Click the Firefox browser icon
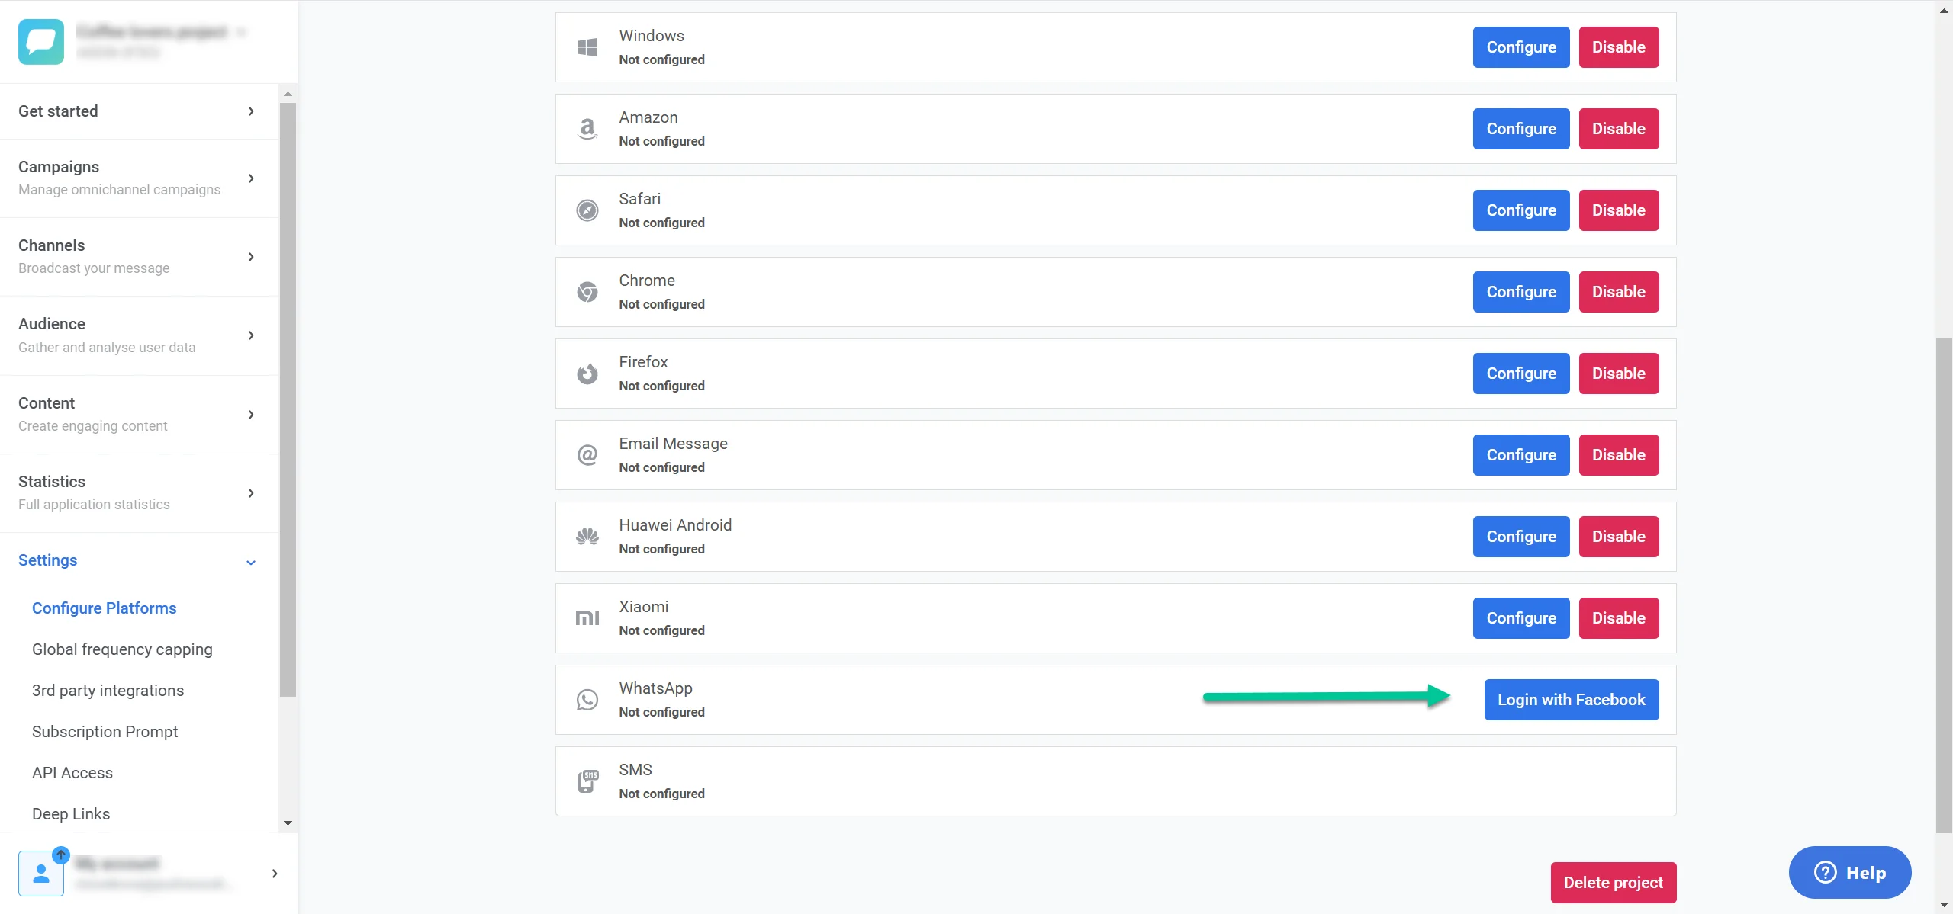 tap(587, 374)
